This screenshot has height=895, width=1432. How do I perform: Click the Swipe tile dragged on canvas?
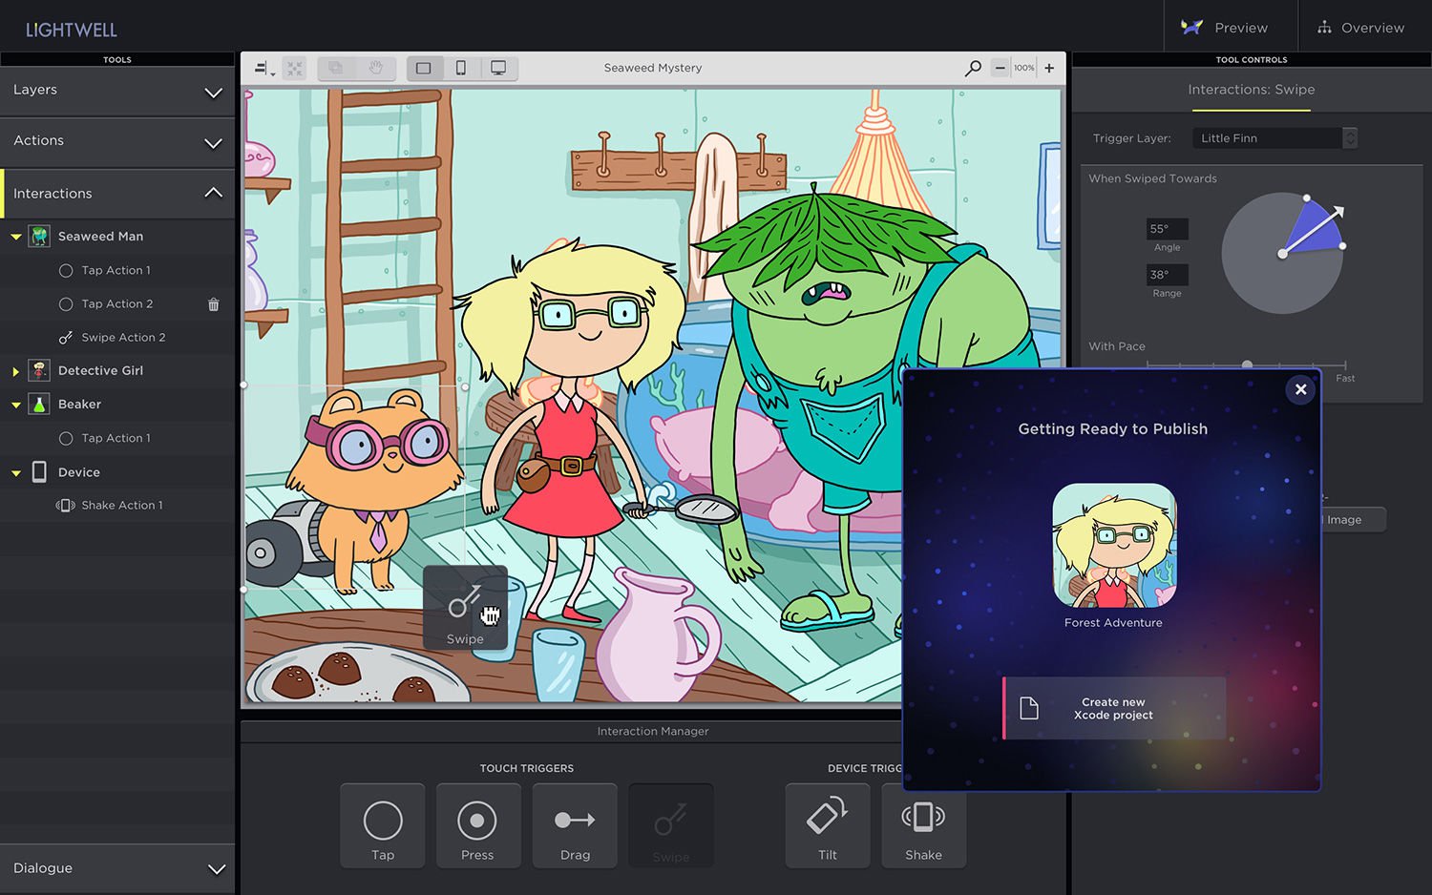point(465,609)
